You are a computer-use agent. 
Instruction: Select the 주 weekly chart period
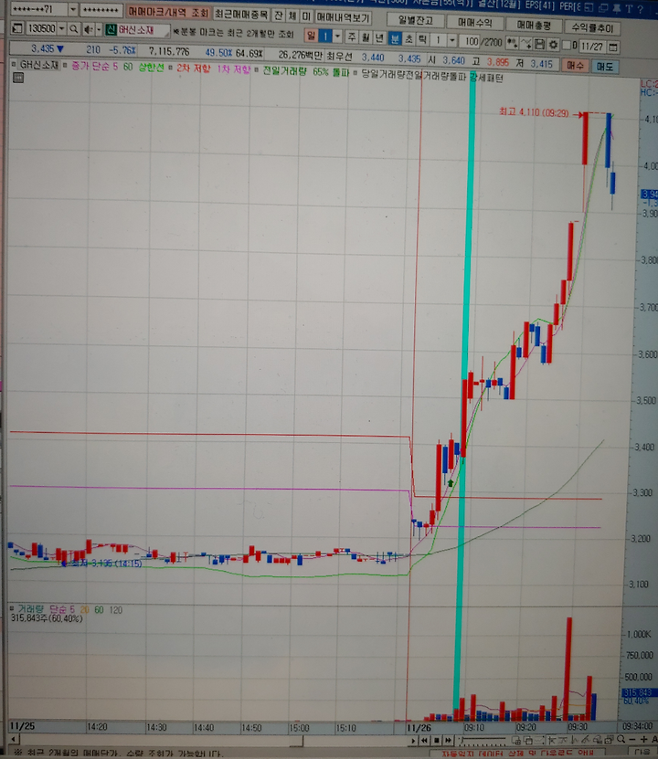(352, 37)
